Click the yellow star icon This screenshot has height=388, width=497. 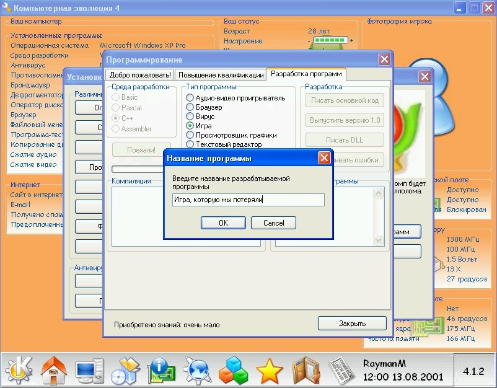[269, 371]
